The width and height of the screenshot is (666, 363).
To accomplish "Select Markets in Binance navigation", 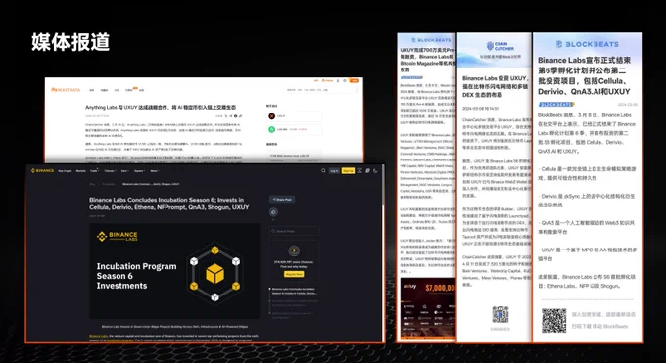I will (80, 171).
